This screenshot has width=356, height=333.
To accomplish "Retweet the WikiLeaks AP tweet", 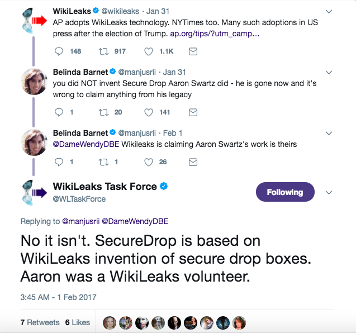I will coord(103,51).
